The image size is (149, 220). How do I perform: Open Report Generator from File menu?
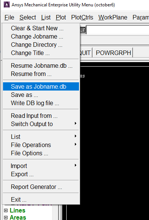41,187
